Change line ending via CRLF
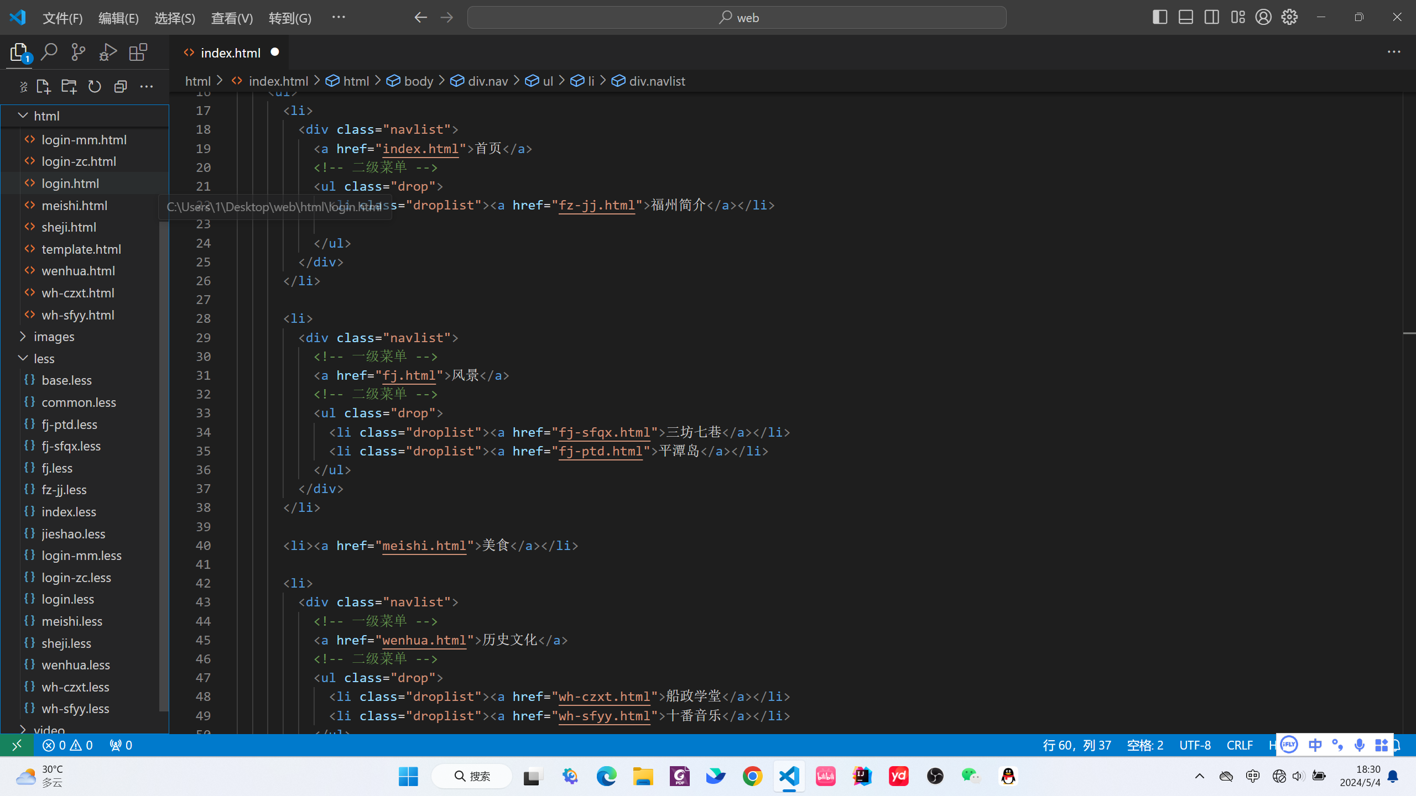The height and width of the screenshot is (796, 1416). pos(1240,745)
